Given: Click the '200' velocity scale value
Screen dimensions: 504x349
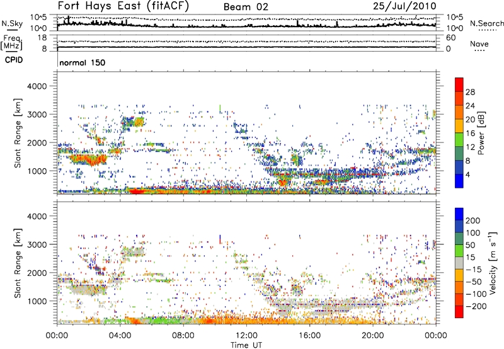Looking at the screenshot, I should [x=473, y=220].
